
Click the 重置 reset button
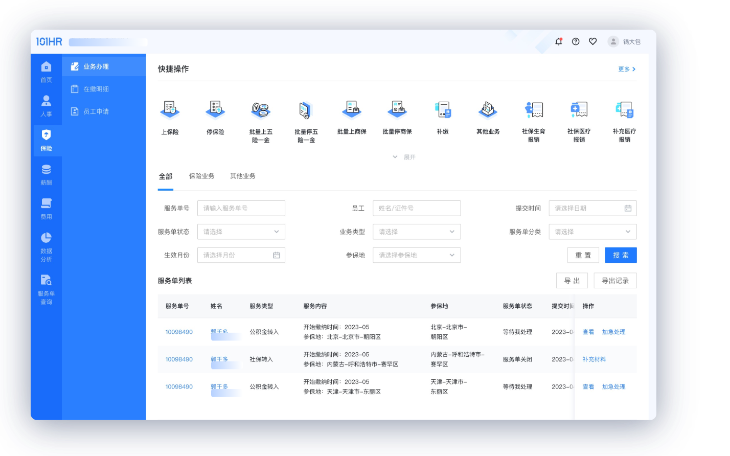point(583,255)
